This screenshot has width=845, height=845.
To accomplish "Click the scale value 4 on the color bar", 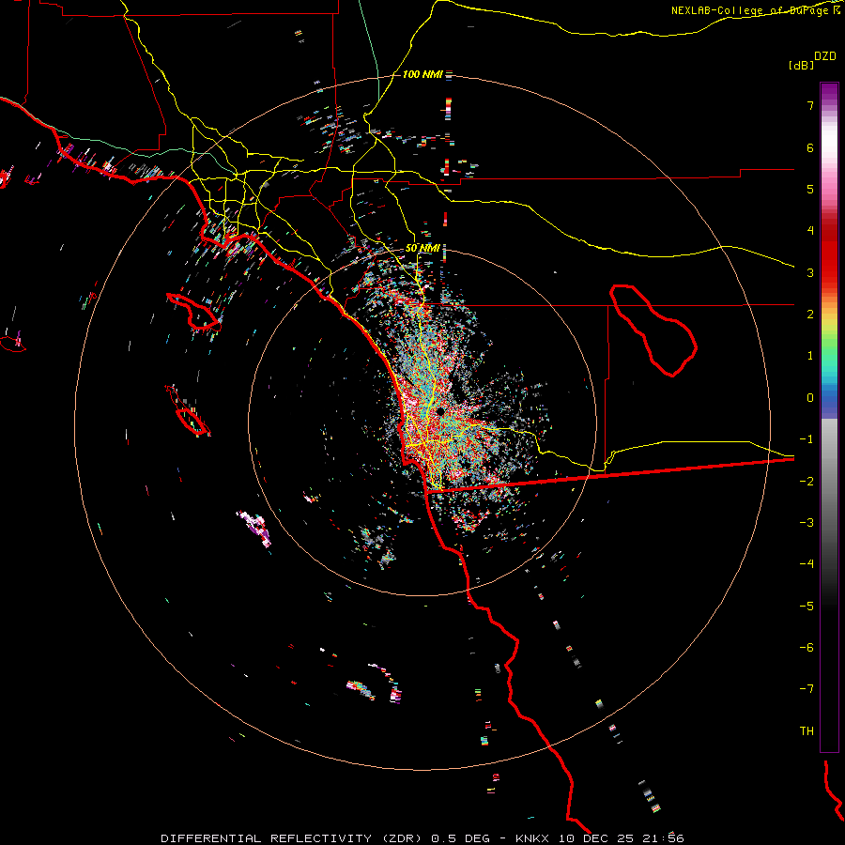I will pos(810,231).
